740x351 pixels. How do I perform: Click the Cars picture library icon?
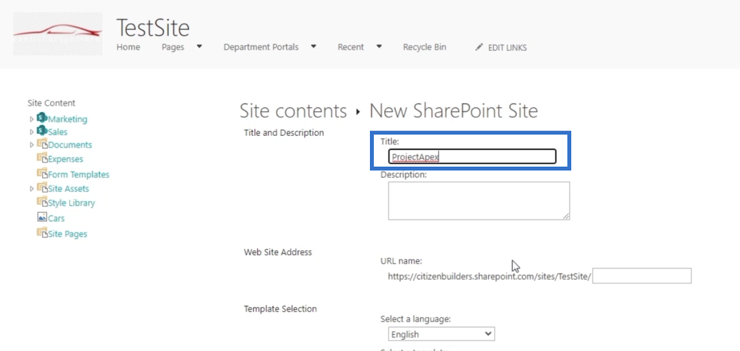click(42, 217)
